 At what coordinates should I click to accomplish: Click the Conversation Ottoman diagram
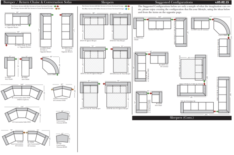[62, 116]
